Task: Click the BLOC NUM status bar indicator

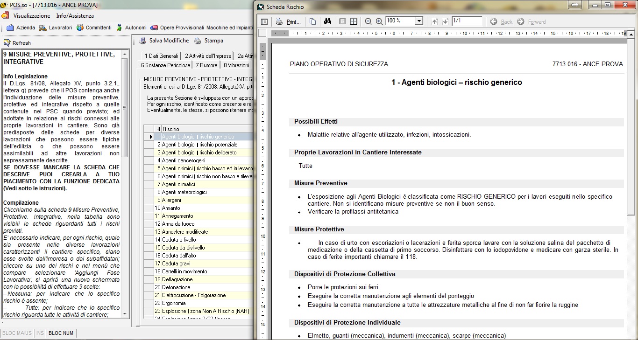Action: (61, 333)
